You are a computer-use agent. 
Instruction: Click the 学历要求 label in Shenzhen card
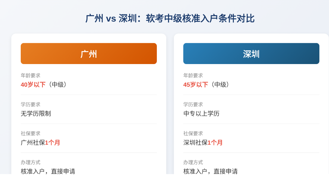pyautogui.click(x=193, y=104)
